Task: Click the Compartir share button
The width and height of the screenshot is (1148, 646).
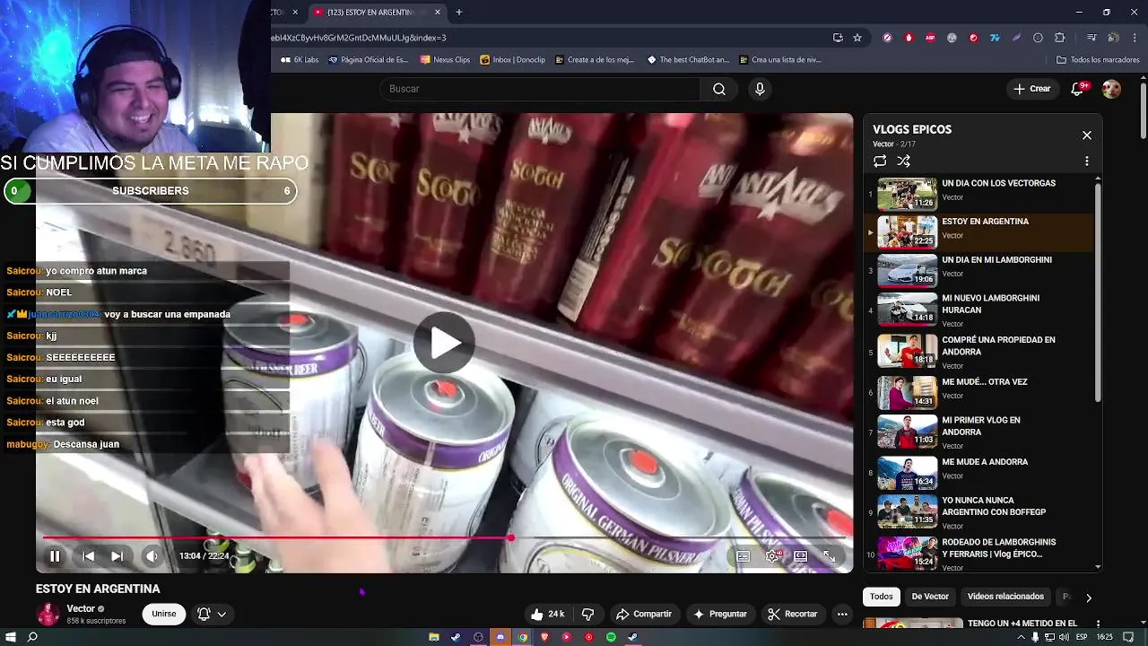Action: point(644,614)
